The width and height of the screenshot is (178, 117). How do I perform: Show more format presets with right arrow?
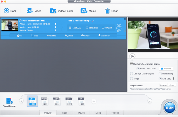coord(150,101)
